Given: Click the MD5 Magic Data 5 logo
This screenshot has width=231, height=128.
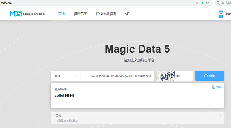Looking at the screenshot, I should pos(27,14).
